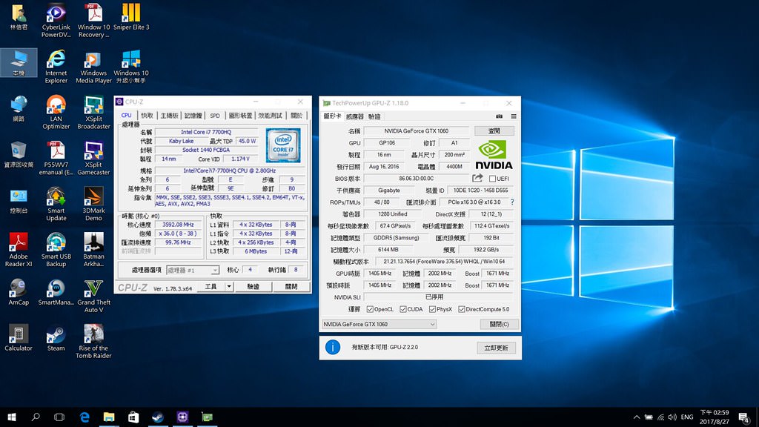Viewport: 759px width, 427px height.
Task: Click the memory size value 6144 MB
Action: click(388, 250)
